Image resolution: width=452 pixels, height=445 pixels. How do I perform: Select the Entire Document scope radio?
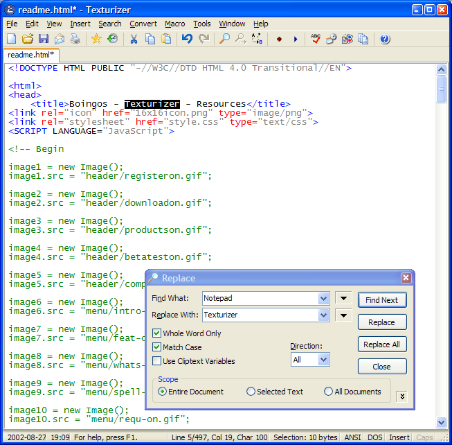(162, 392)
